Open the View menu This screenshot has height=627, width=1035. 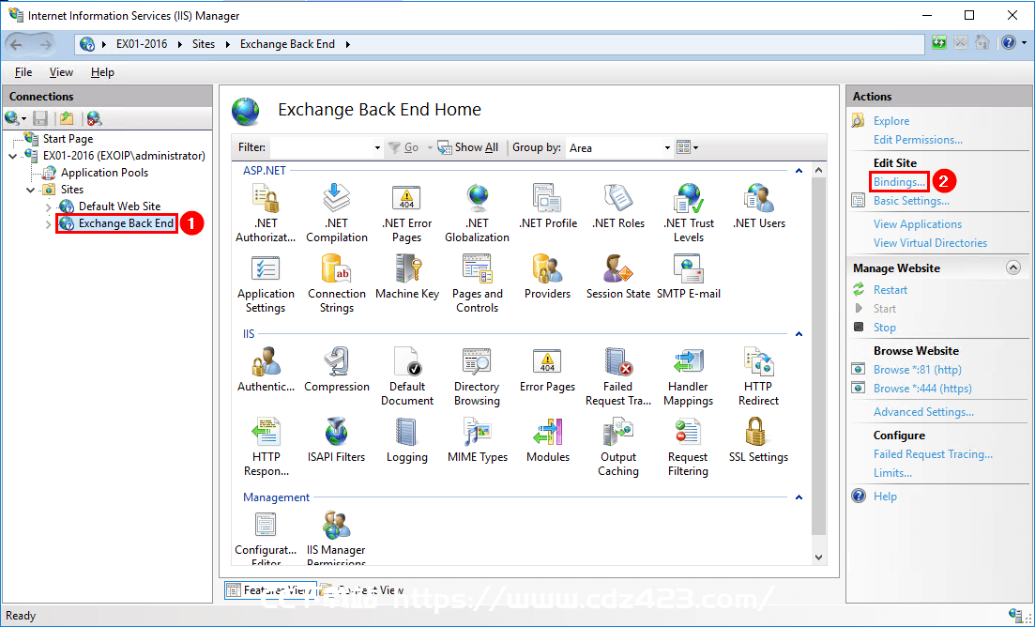[61, 72]
